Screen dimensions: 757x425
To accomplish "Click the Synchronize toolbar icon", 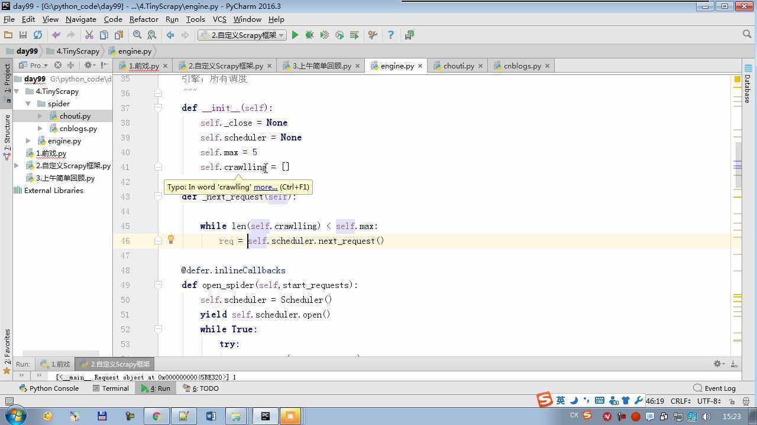I will pos(38,35).
